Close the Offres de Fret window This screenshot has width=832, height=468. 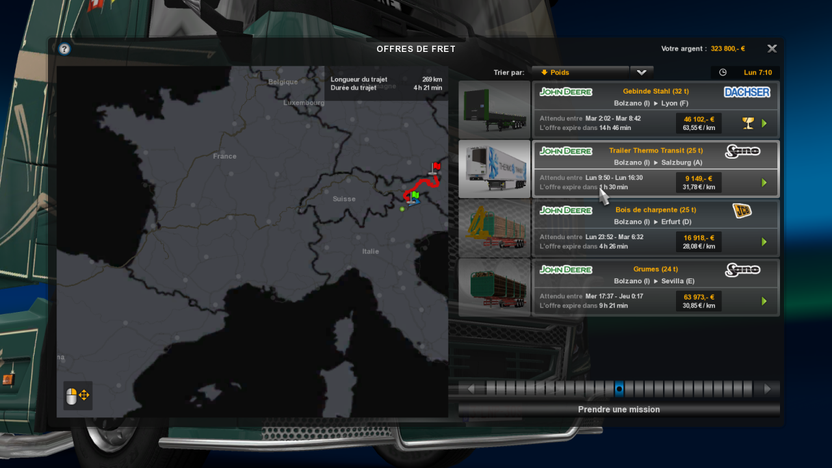click(772, 49)
